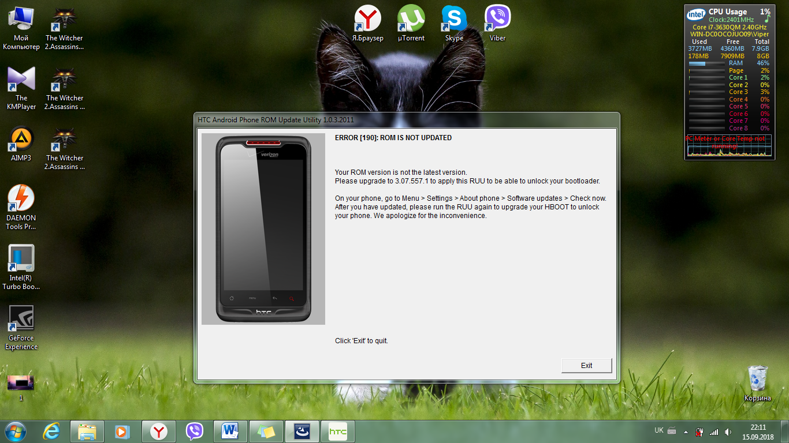Click the installer icon left of HTC taskbar button

tap(302, 431)
